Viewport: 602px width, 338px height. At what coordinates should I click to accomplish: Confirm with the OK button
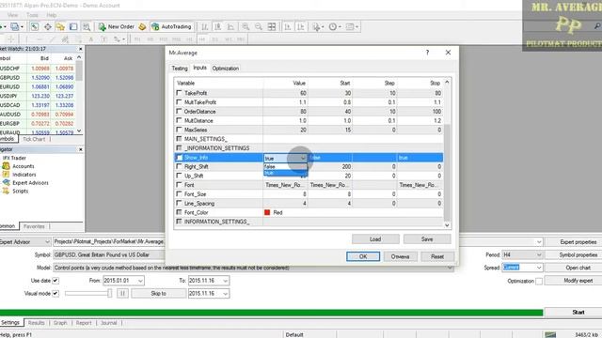363,256
